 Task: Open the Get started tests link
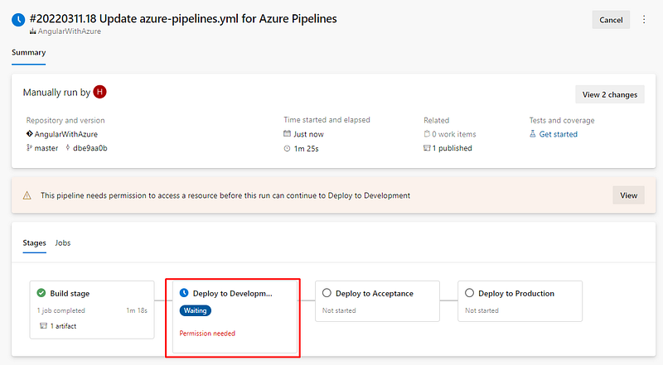click(x=559, y=134)
